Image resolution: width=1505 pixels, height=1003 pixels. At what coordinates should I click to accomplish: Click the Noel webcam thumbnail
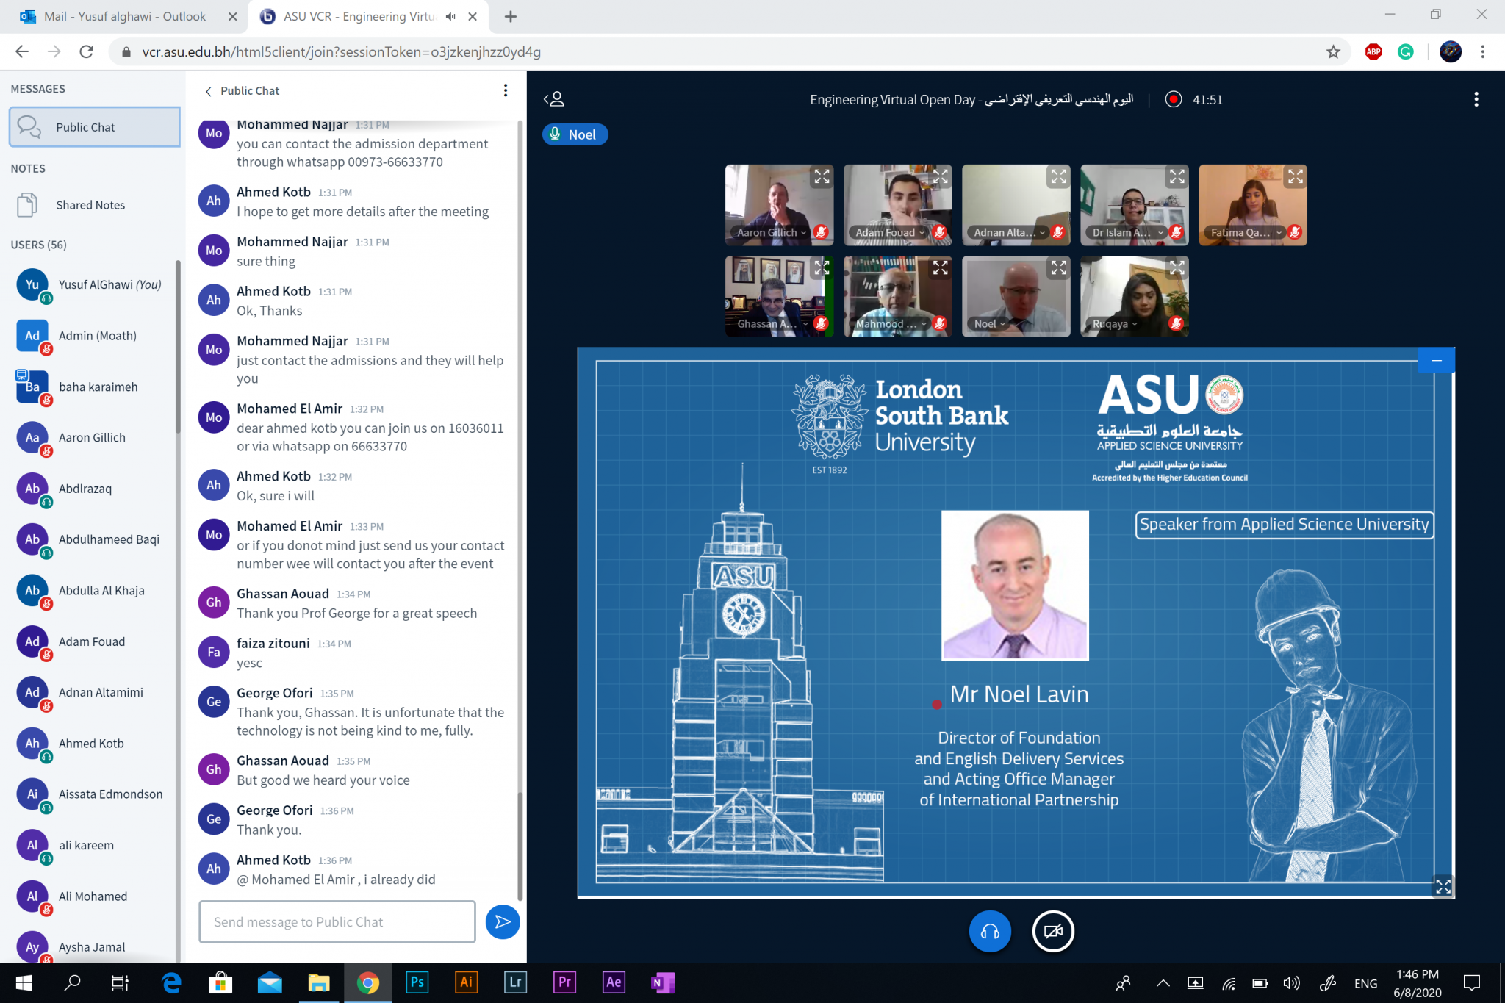[x=1016, y=296]
